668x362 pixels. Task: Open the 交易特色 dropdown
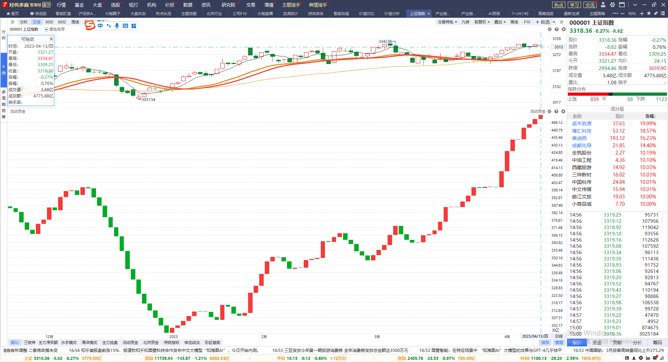point(447,22)
